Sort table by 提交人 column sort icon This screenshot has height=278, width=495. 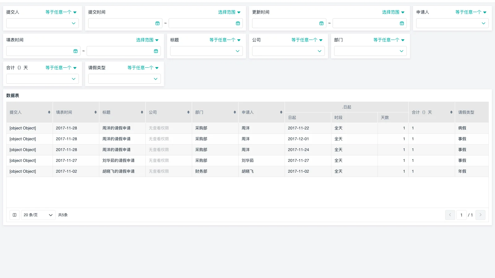(49, 112)
